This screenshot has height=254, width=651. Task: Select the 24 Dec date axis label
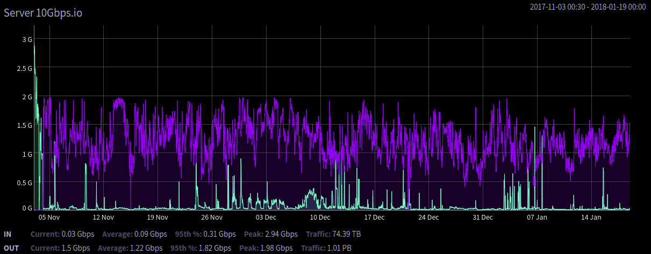coord(428,217)
